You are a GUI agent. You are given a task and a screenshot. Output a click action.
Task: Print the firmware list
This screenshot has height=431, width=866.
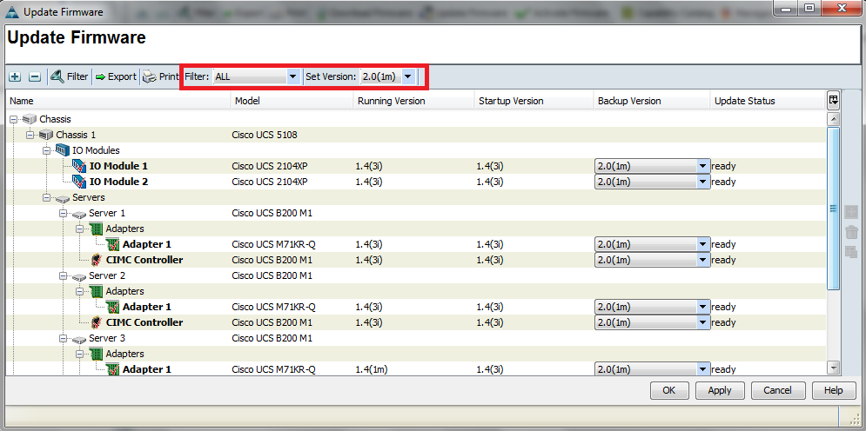pyautogui.click(x=161, y=76)
